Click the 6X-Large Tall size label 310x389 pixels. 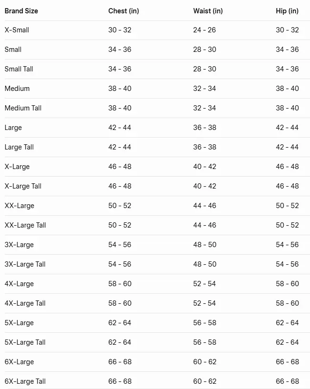coord(25,381)
